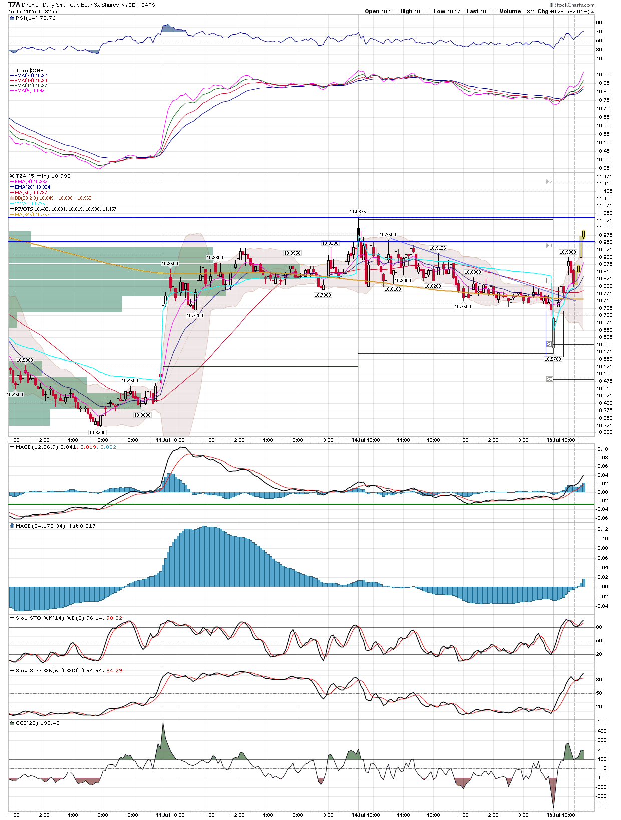Click the 'NYSE + BATS' exchange label
This screenshot has width=621, height=820.
click(x=138, y=5)
